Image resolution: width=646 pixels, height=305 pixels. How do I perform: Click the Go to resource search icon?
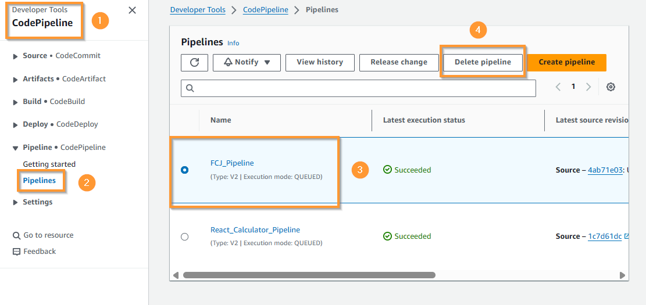16,235
